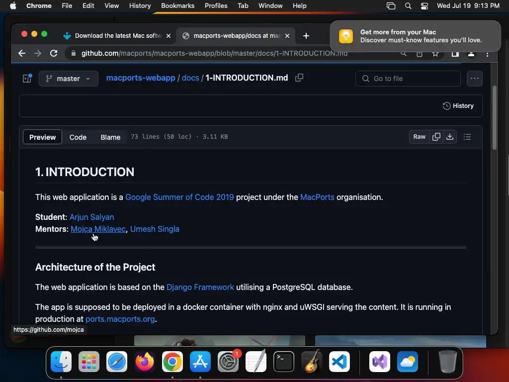Copy raw file contents
Image resolution: width=509 pixels, height=382 pixels.
tap(436, 137)
